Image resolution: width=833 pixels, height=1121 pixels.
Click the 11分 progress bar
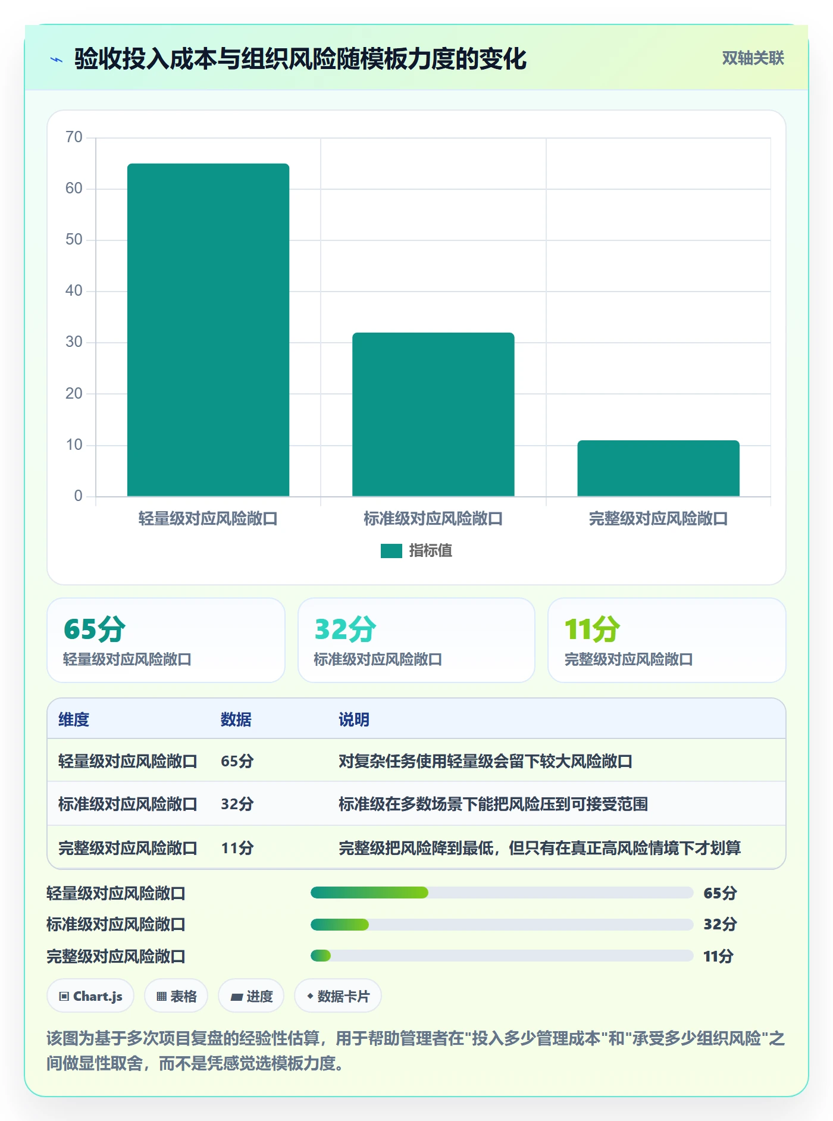coord(502,956)
